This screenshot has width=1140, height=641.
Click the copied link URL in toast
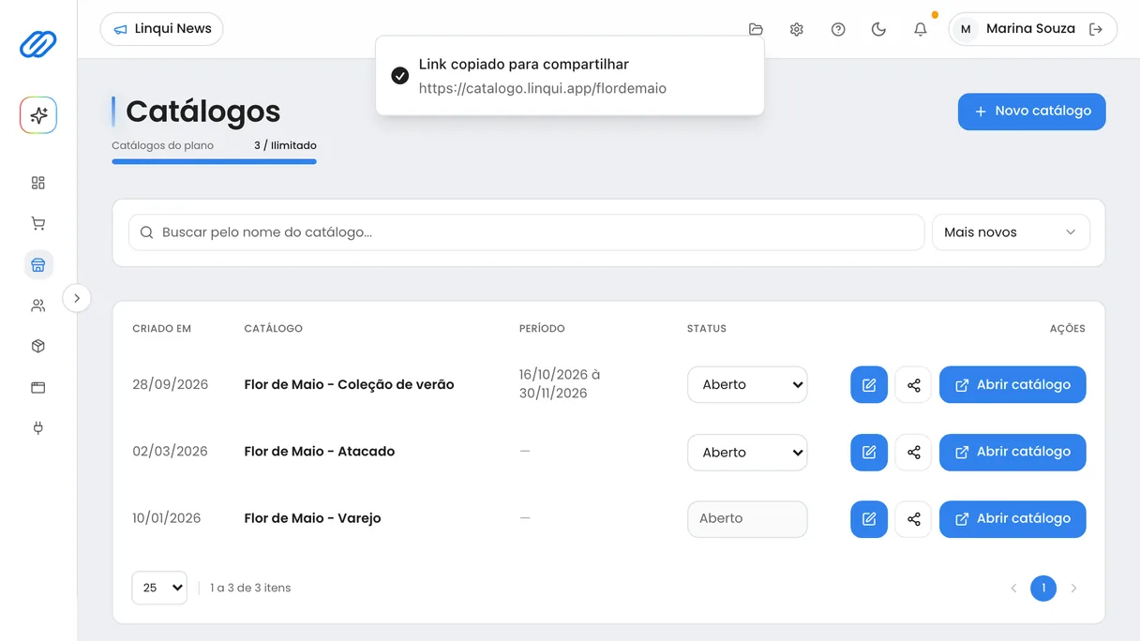click(543, 89)
